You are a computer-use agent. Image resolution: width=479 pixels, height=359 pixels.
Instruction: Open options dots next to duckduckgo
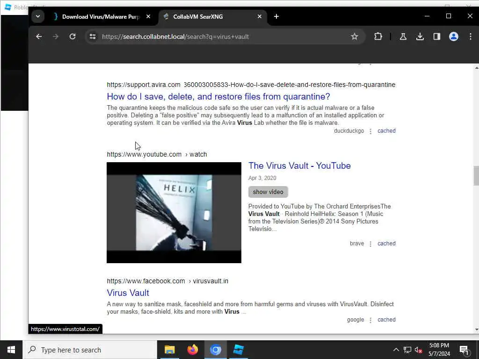[x=370, y=131]
